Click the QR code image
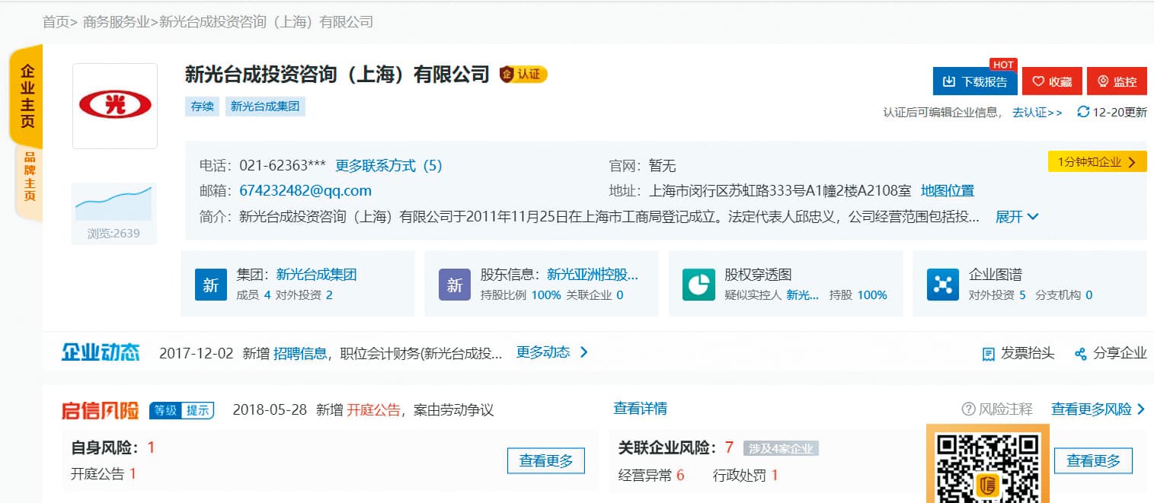This screenshot has height=503, width=1154. tap(988, 466)
